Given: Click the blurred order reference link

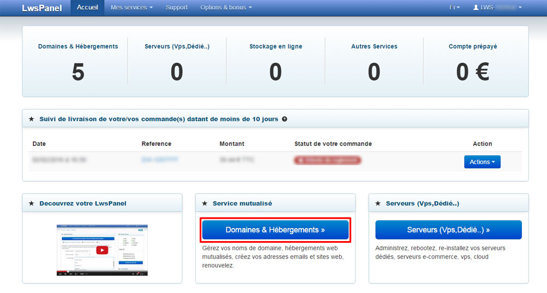Looking at the screenshot, I should click(x=160, y=160).
